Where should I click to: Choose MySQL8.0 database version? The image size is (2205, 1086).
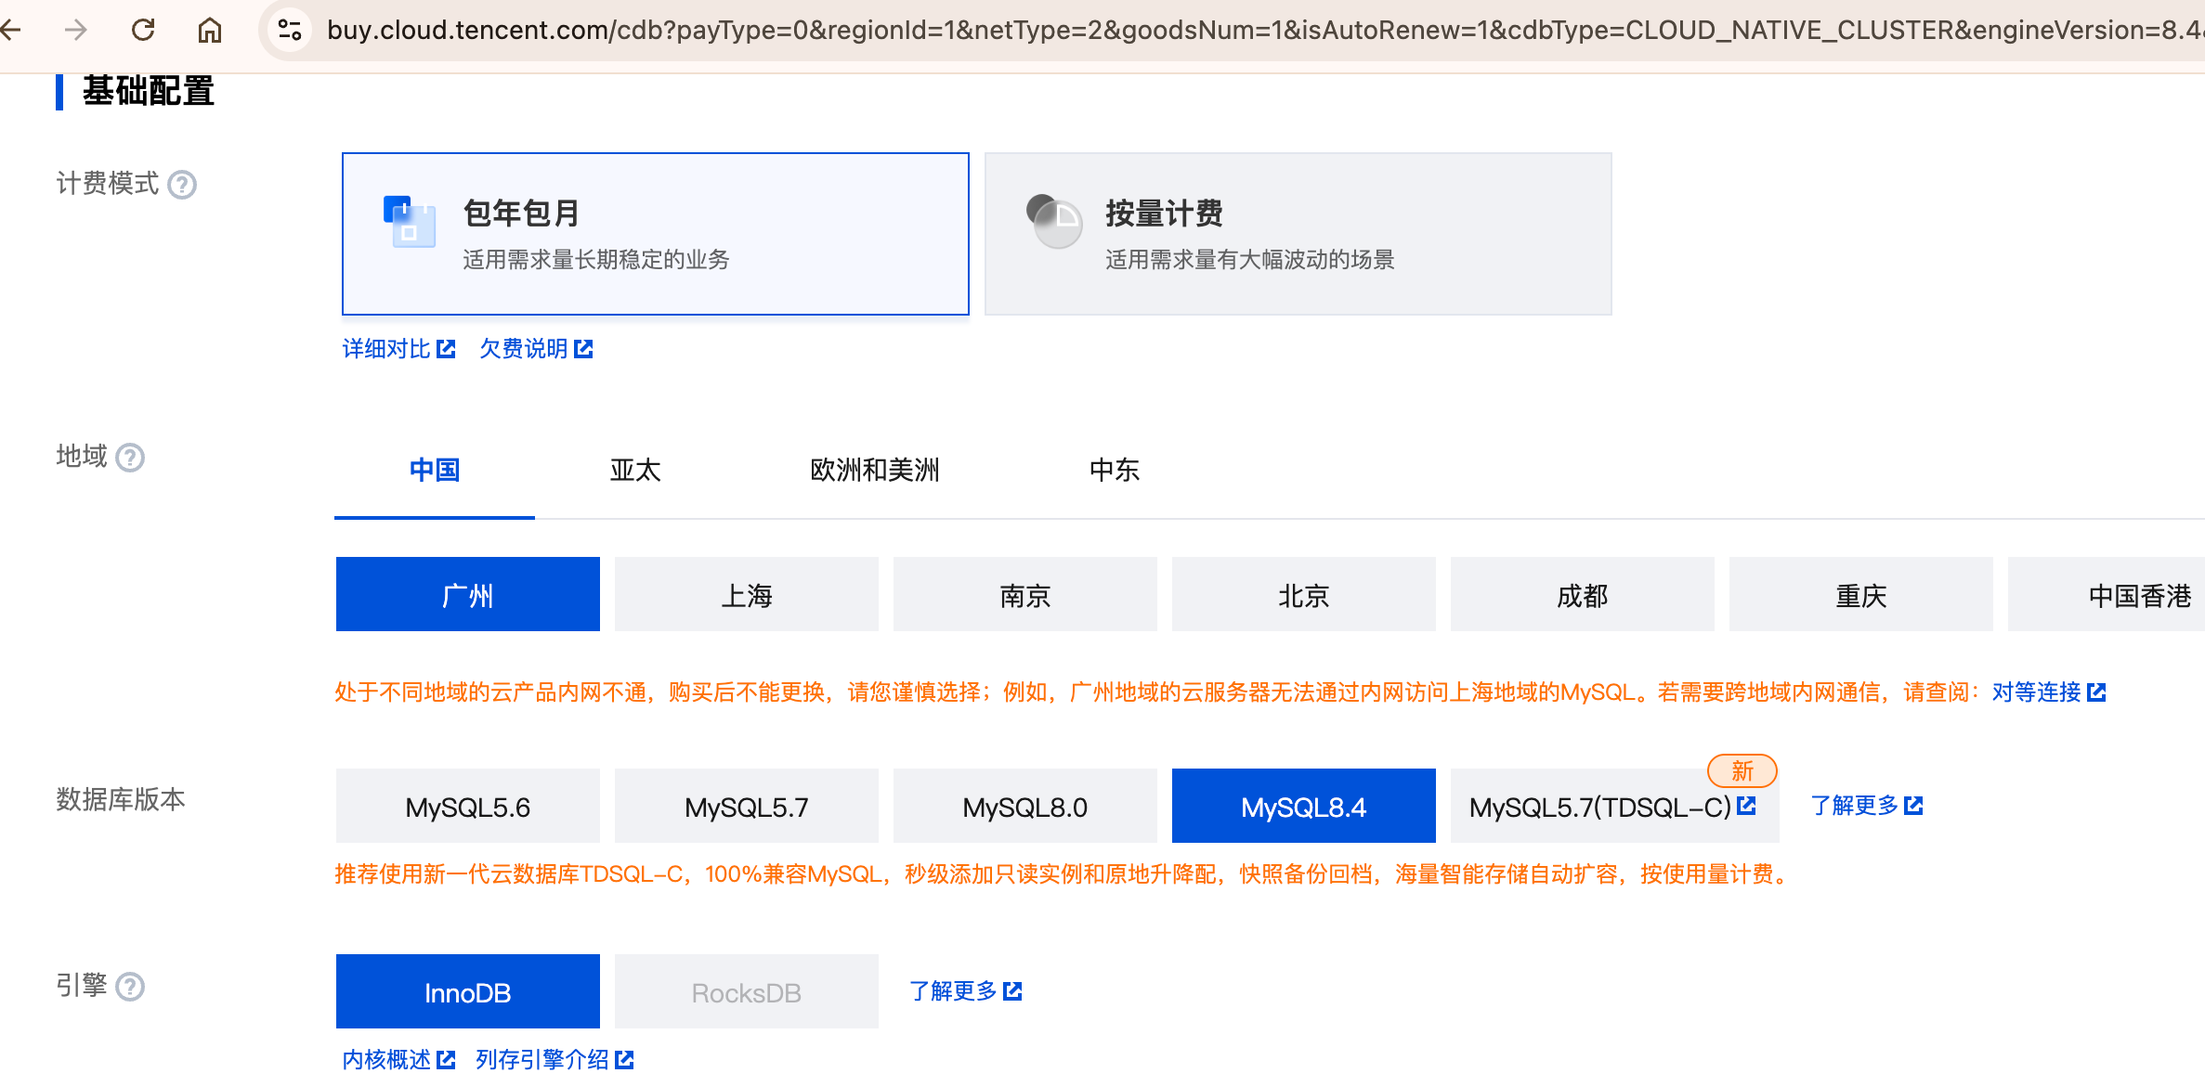point(1025,806)
